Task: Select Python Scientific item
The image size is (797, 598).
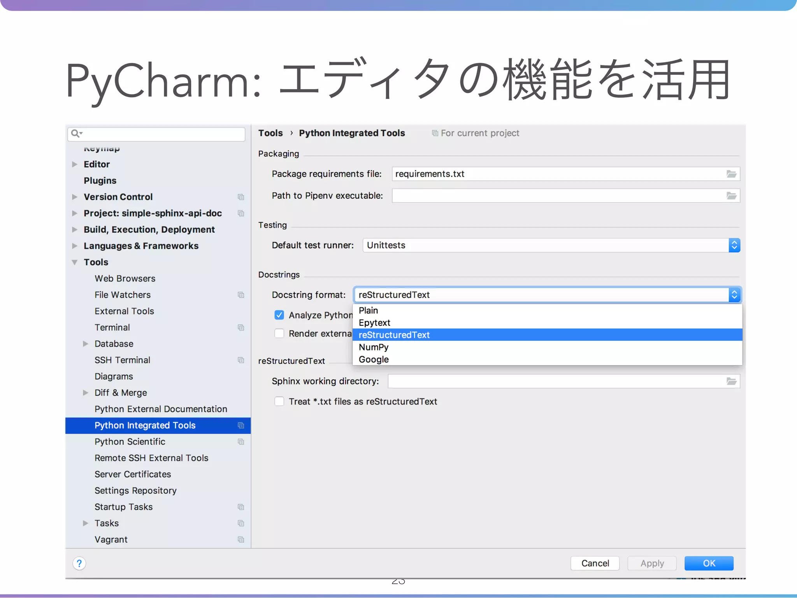Action: 130,442
